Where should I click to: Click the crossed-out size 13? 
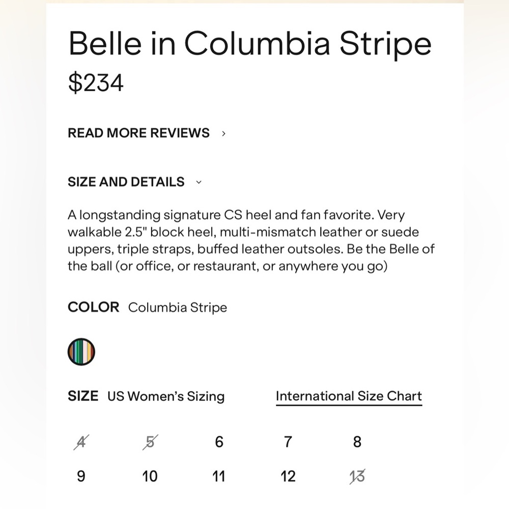tap(357, 476)
